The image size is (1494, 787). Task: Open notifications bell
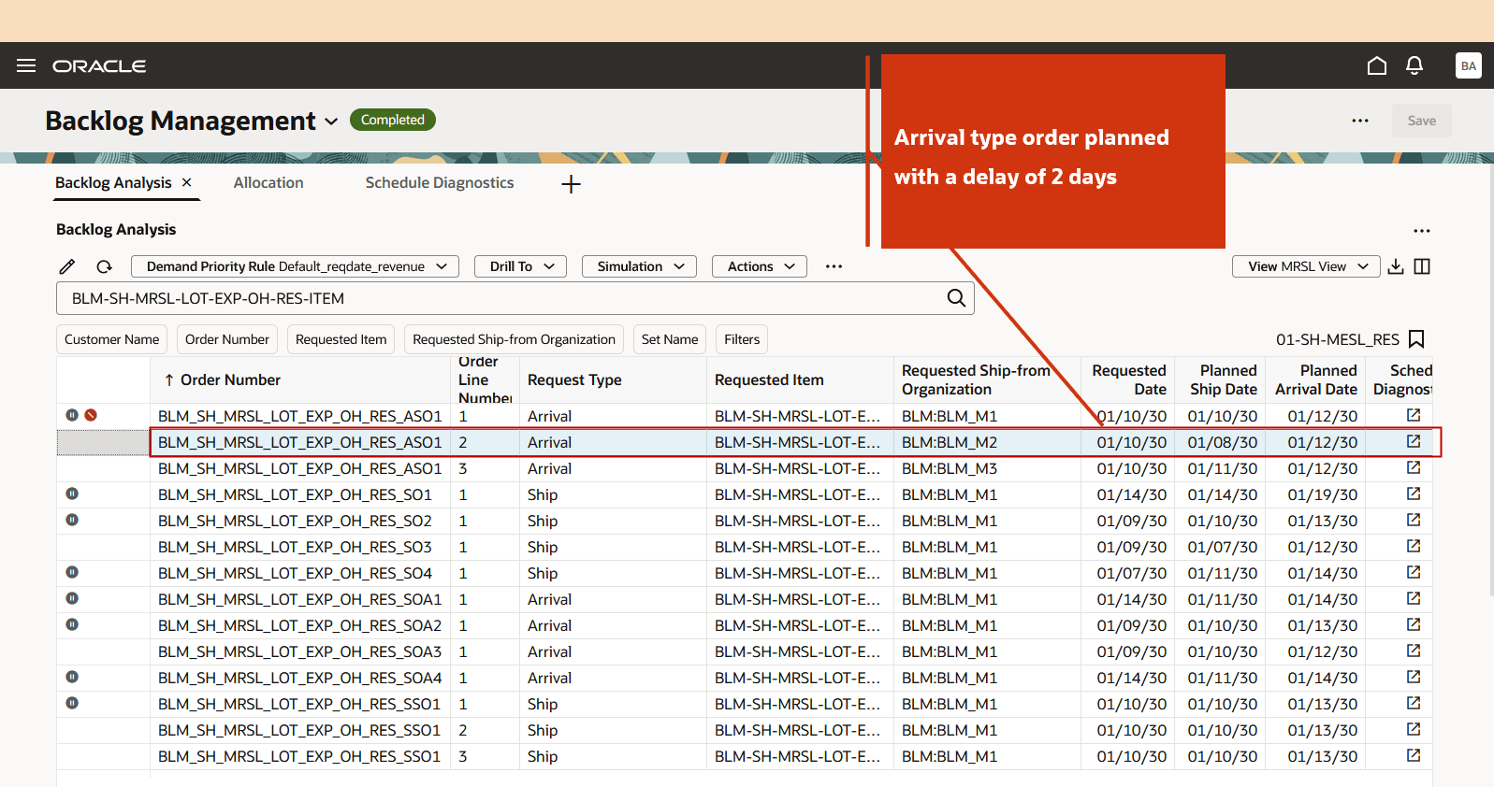(x=1414, y=65)
